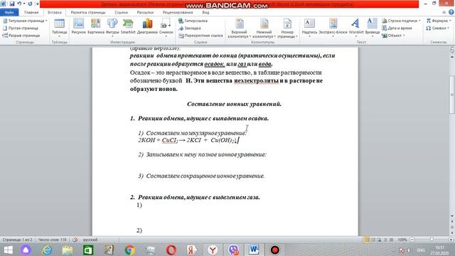Click page count Страница 1 из 2

[17, 240]
